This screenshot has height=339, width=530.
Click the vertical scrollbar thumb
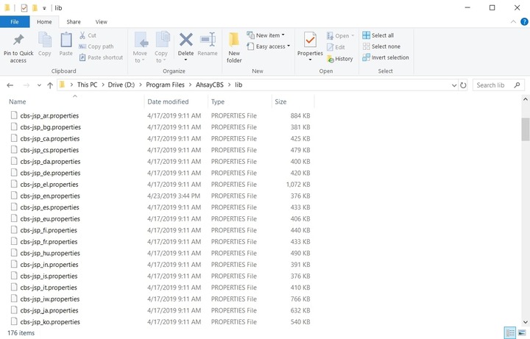tap(525, 129)
